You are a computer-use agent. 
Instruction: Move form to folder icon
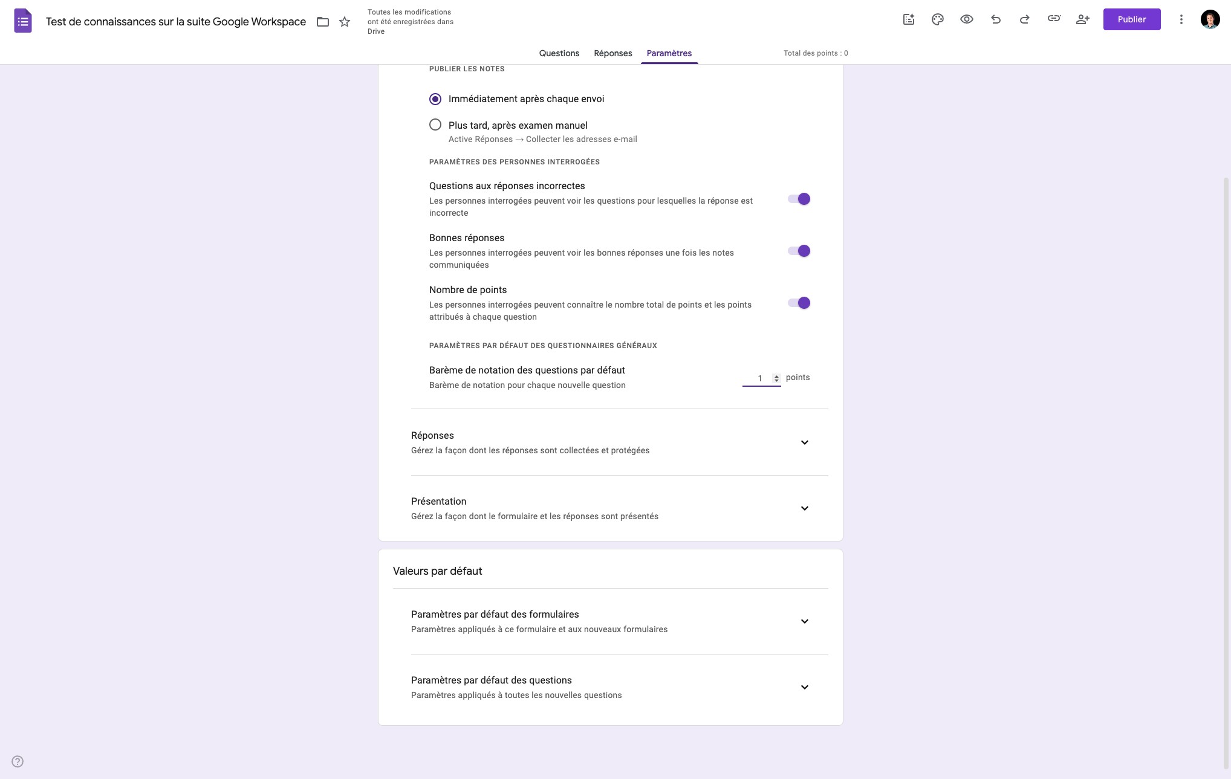(323, 22)
